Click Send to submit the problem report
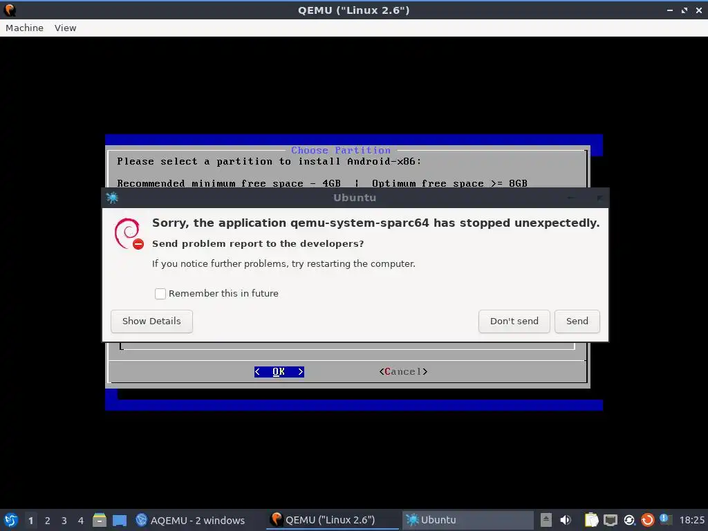708x531 pixels. pos(577,321)
